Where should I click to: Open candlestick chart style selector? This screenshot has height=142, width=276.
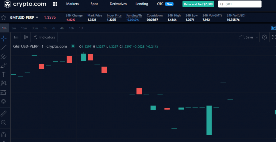(26, 37)
